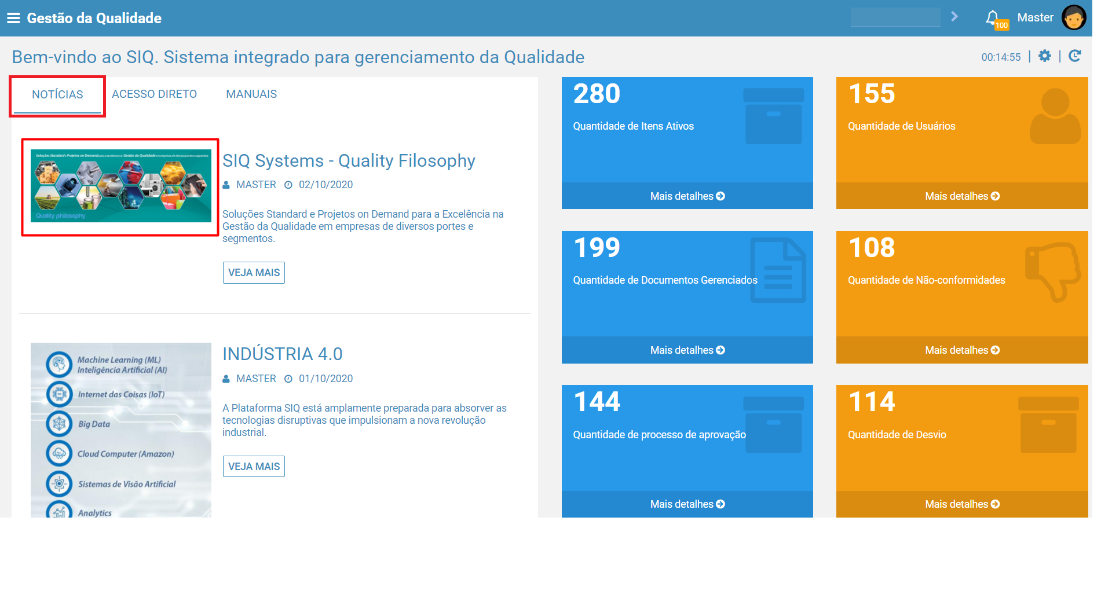Click the document icon in Documentos Gerenciados card

(x=778, y=270)
